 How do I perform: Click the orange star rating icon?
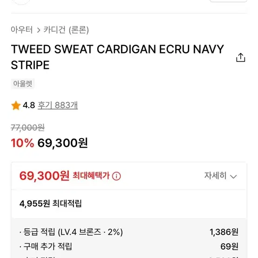click(x=16, y=106)
